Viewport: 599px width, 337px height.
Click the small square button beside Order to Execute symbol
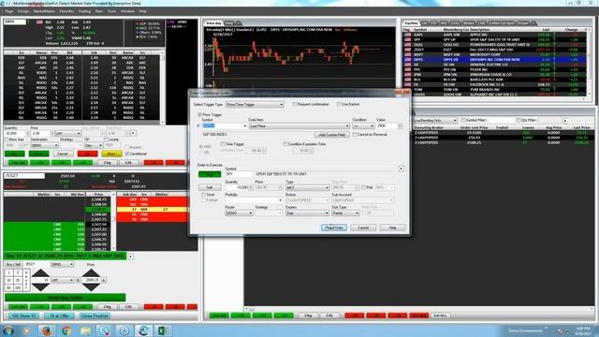402,168
